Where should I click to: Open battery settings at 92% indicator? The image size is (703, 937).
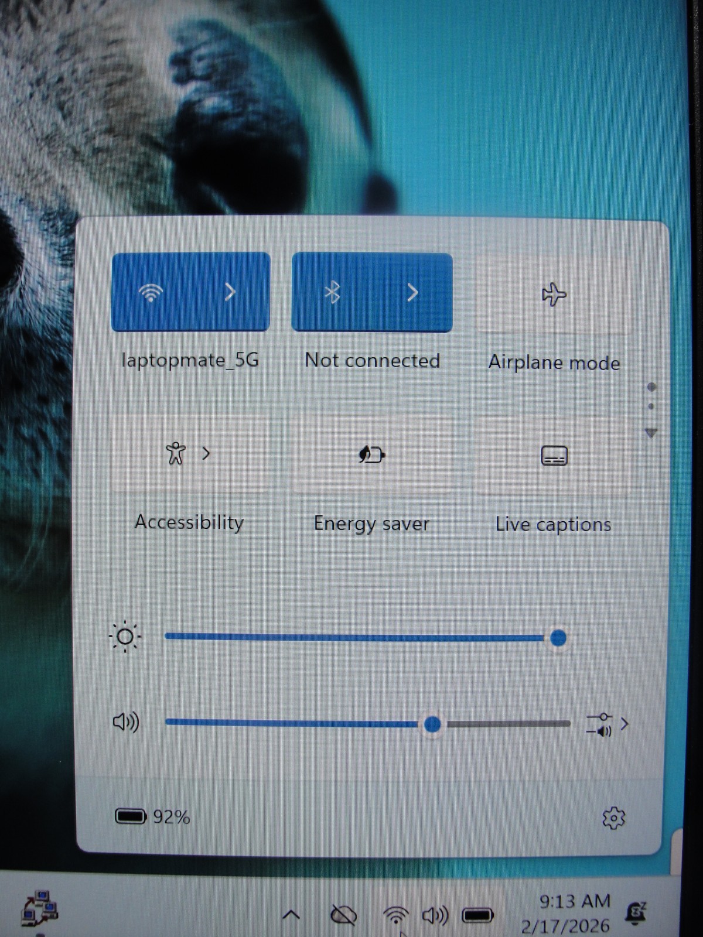(152, 816)
